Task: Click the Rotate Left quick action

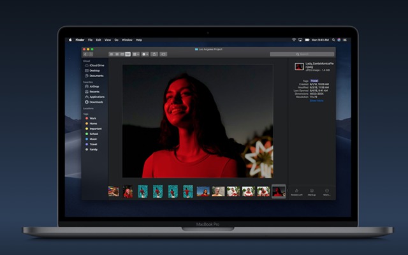Action: (x=297, y=192)
